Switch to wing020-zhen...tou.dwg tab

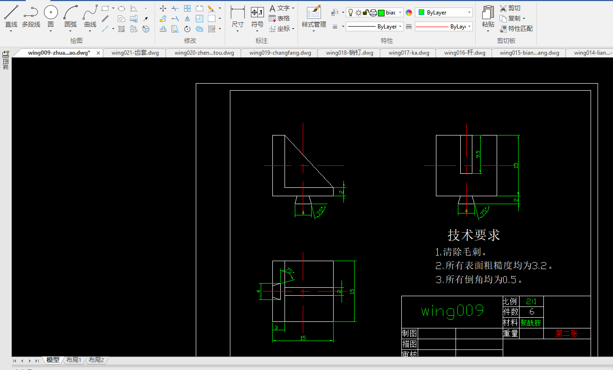204,53
